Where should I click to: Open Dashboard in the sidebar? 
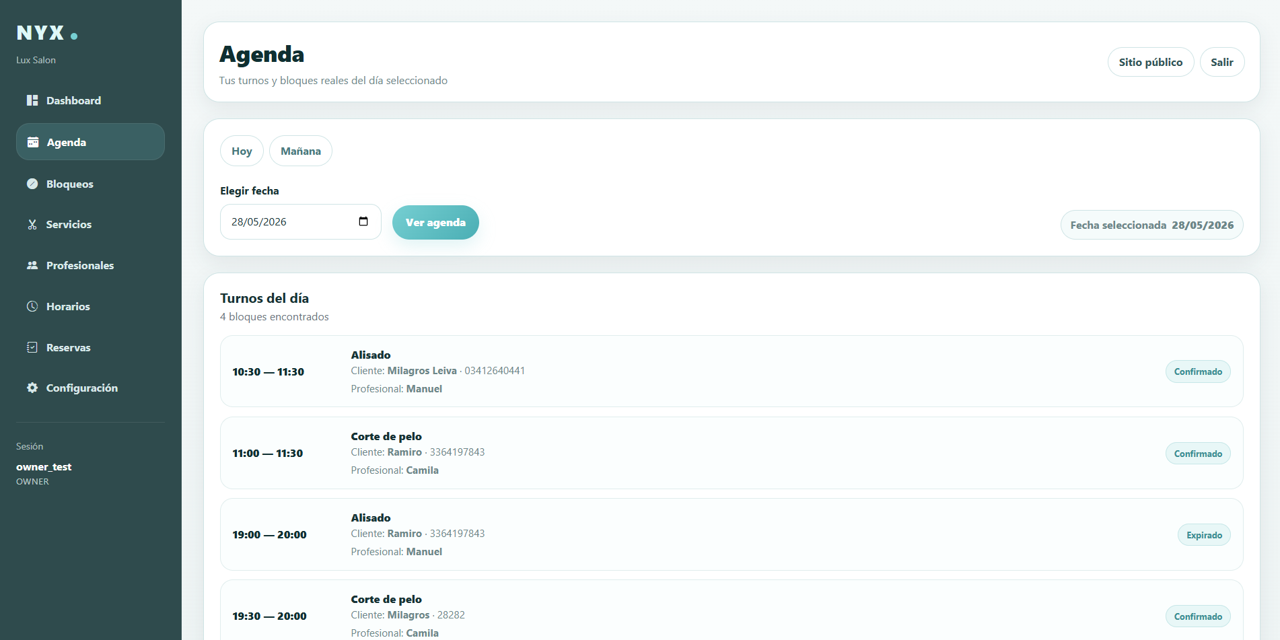[x=90, y=100]
